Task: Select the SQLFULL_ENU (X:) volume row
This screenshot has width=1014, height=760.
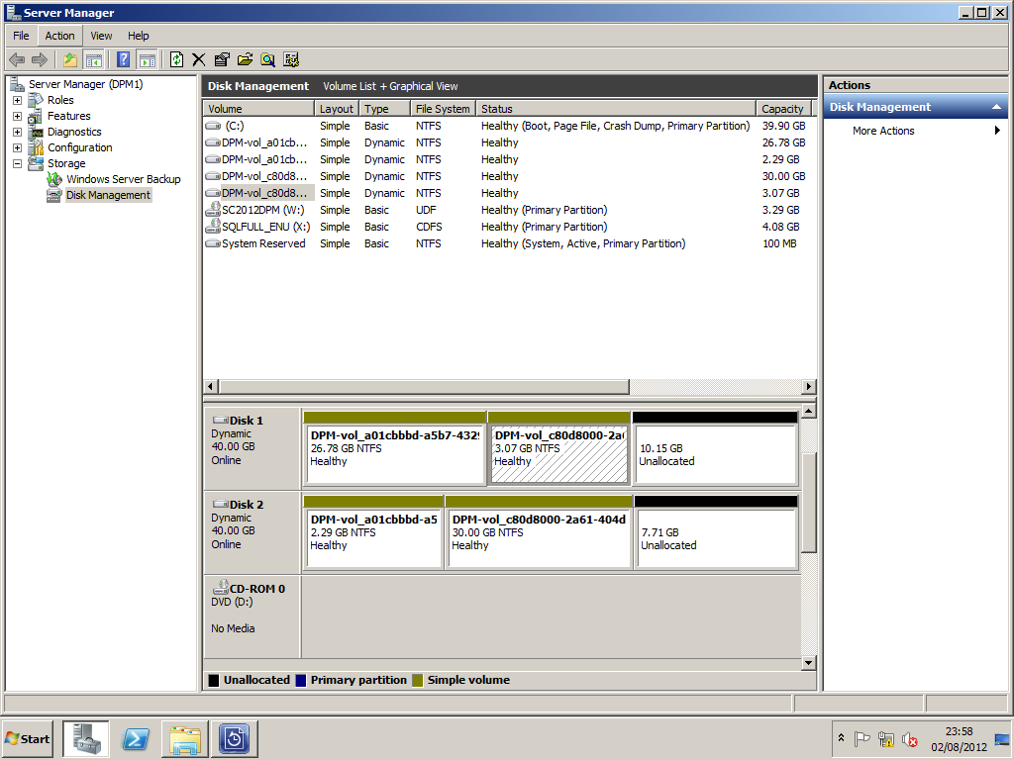Action: [x=508, y=227]
